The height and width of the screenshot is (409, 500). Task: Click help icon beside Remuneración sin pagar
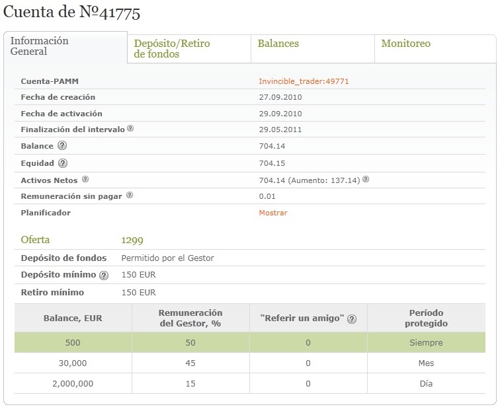pyautogui.click(x=130, y=196)
